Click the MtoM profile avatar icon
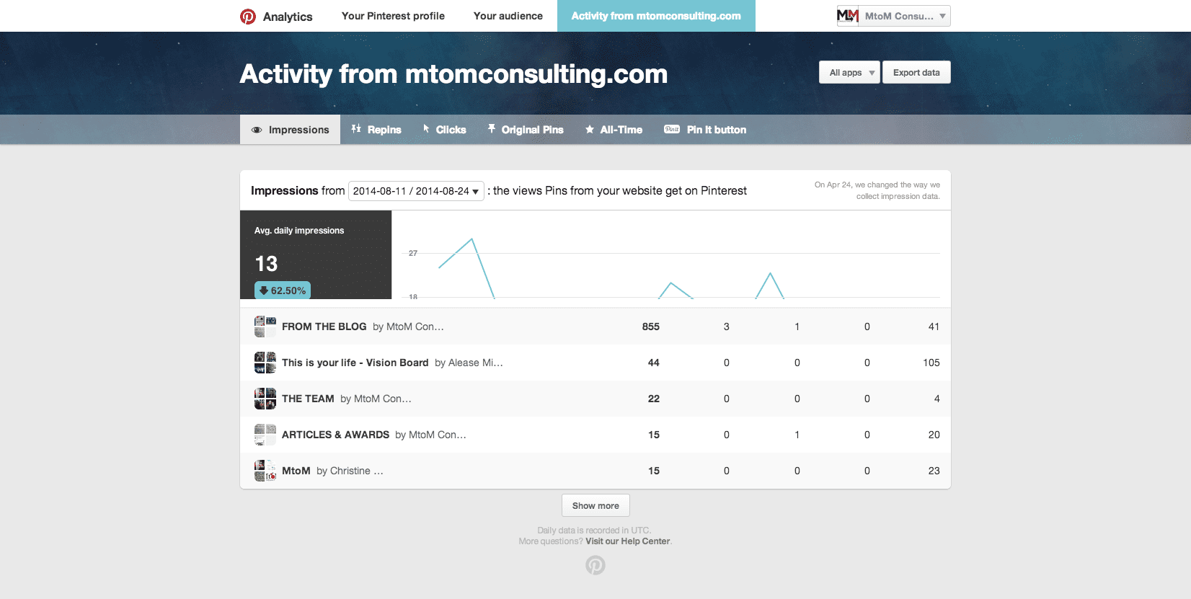Screen dimensions: 1191x599 (848, 16)
